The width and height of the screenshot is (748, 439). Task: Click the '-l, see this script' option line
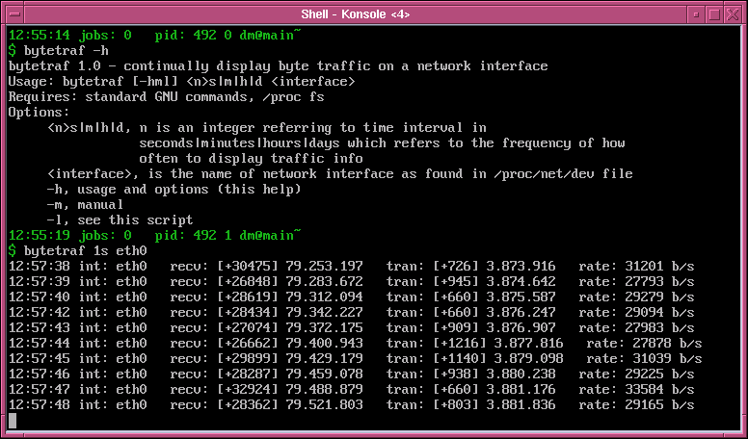(x=120, y=220)
